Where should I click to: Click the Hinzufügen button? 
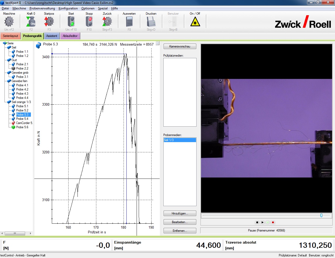(180, 213)
